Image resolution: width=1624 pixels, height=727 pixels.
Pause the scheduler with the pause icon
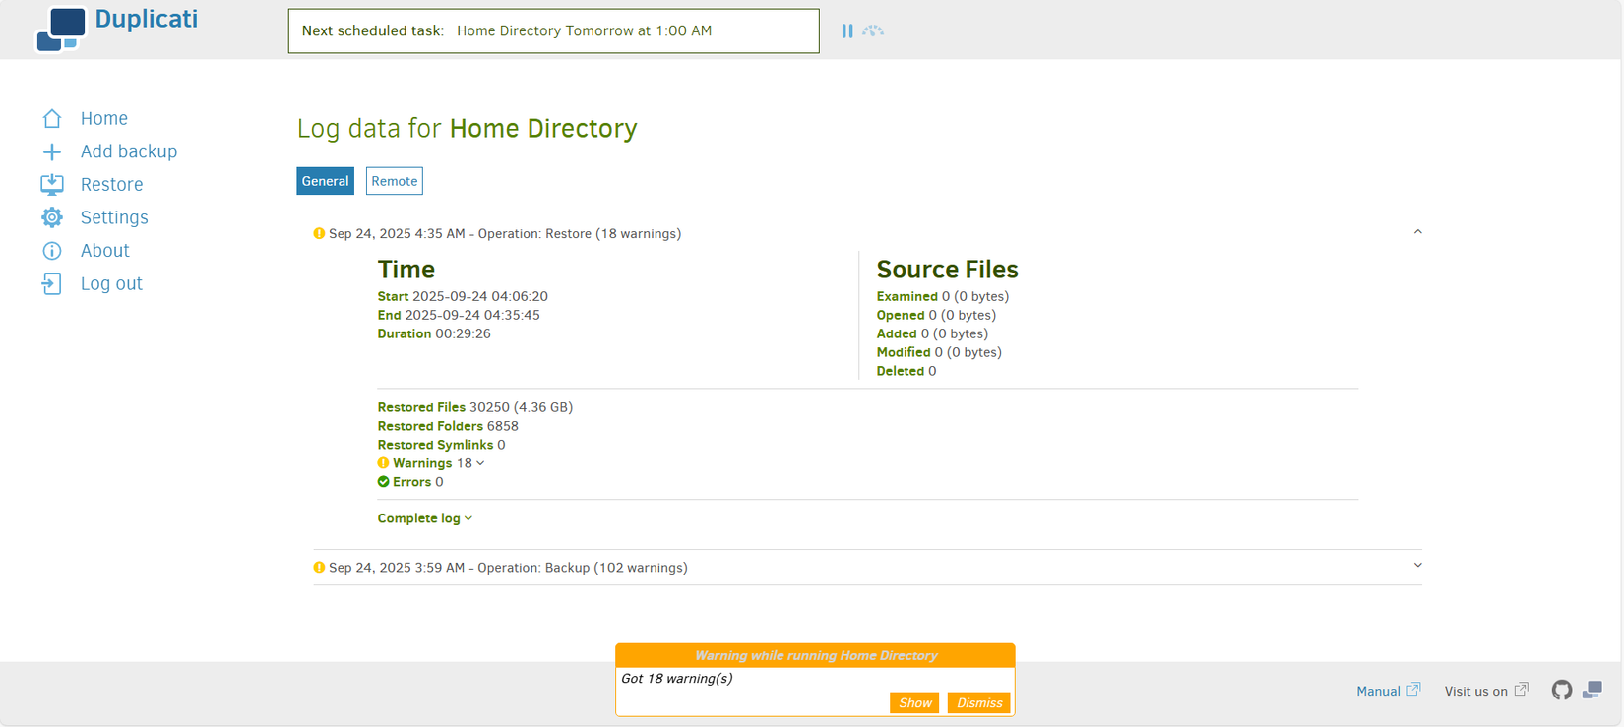click(x=846, y=31)
